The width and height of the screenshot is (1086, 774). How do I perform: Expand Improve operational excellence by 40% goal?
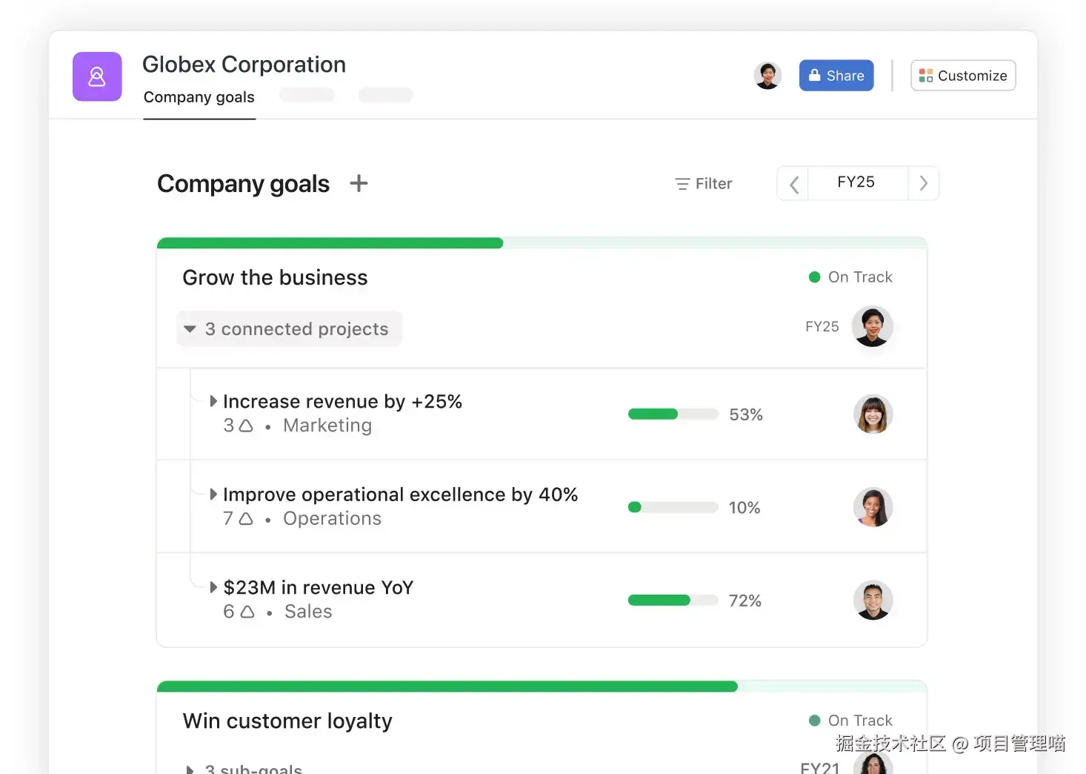click(x=213, y=494)
